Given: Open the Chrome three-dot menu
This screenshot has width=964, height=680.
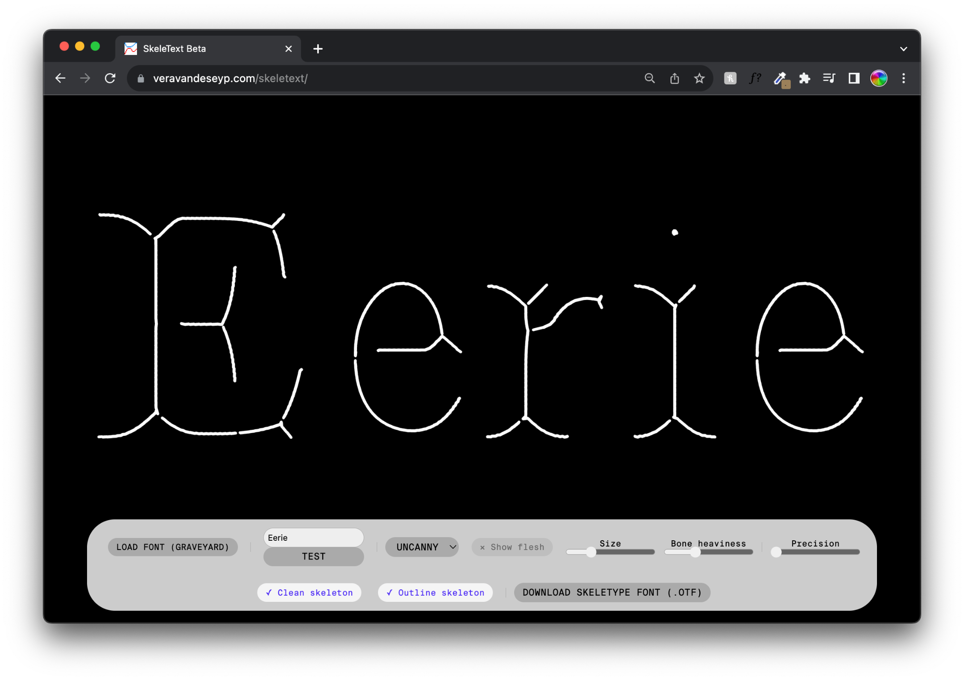Looking at the screenshot, I should tap(903, 79).
